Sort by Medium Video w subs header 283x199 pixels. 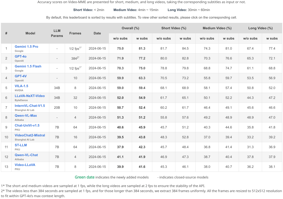coord(228,38)
